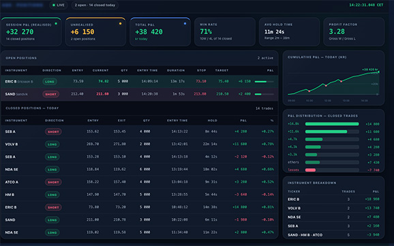Click the Stop column header
Image resolution: width=394 pixels, height=246 pixels.
(202, 70)
